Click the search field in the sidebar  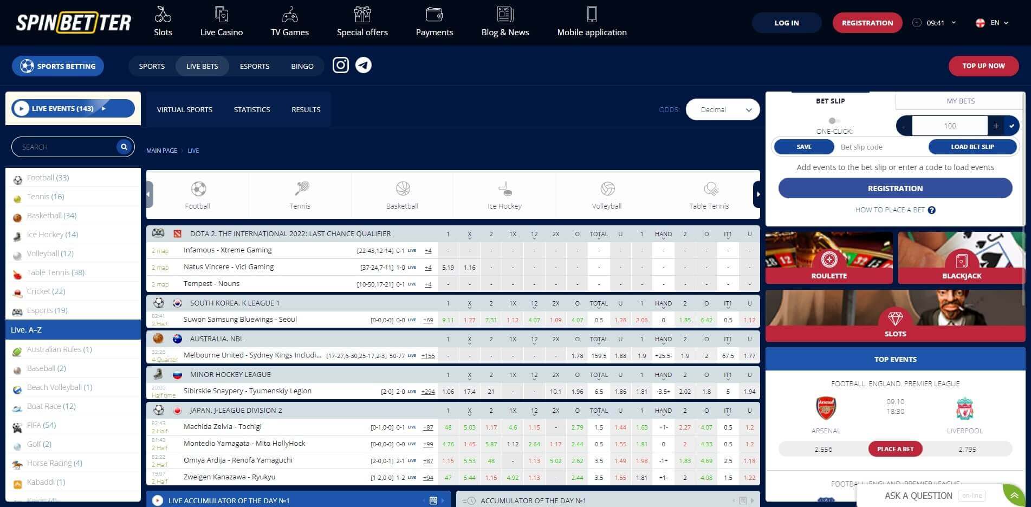[65, 146]
